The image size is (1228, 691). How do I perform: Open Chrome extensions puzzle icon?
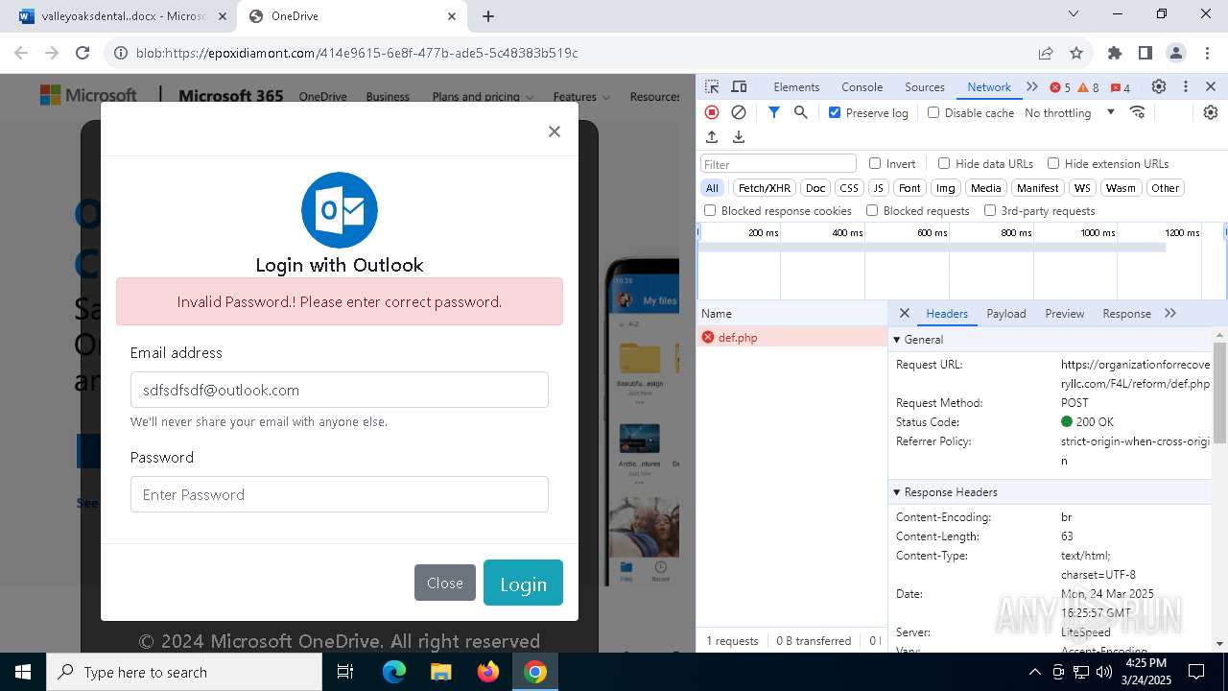tap(1114, 53)
